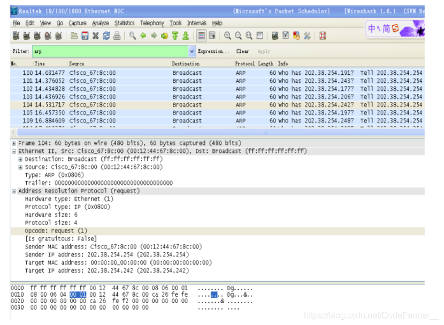This screenshot has width=444, height=325.
Task: Clear the display filter
Action: (242, 51)
